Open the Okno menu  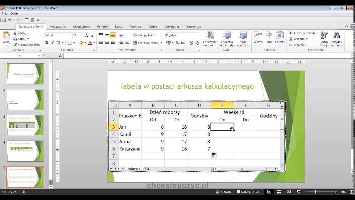14,13
